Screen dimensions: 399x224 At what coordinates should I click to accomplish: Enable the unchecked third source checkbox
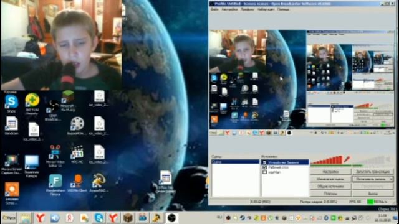pyautogui.click(x=264, y=172)
